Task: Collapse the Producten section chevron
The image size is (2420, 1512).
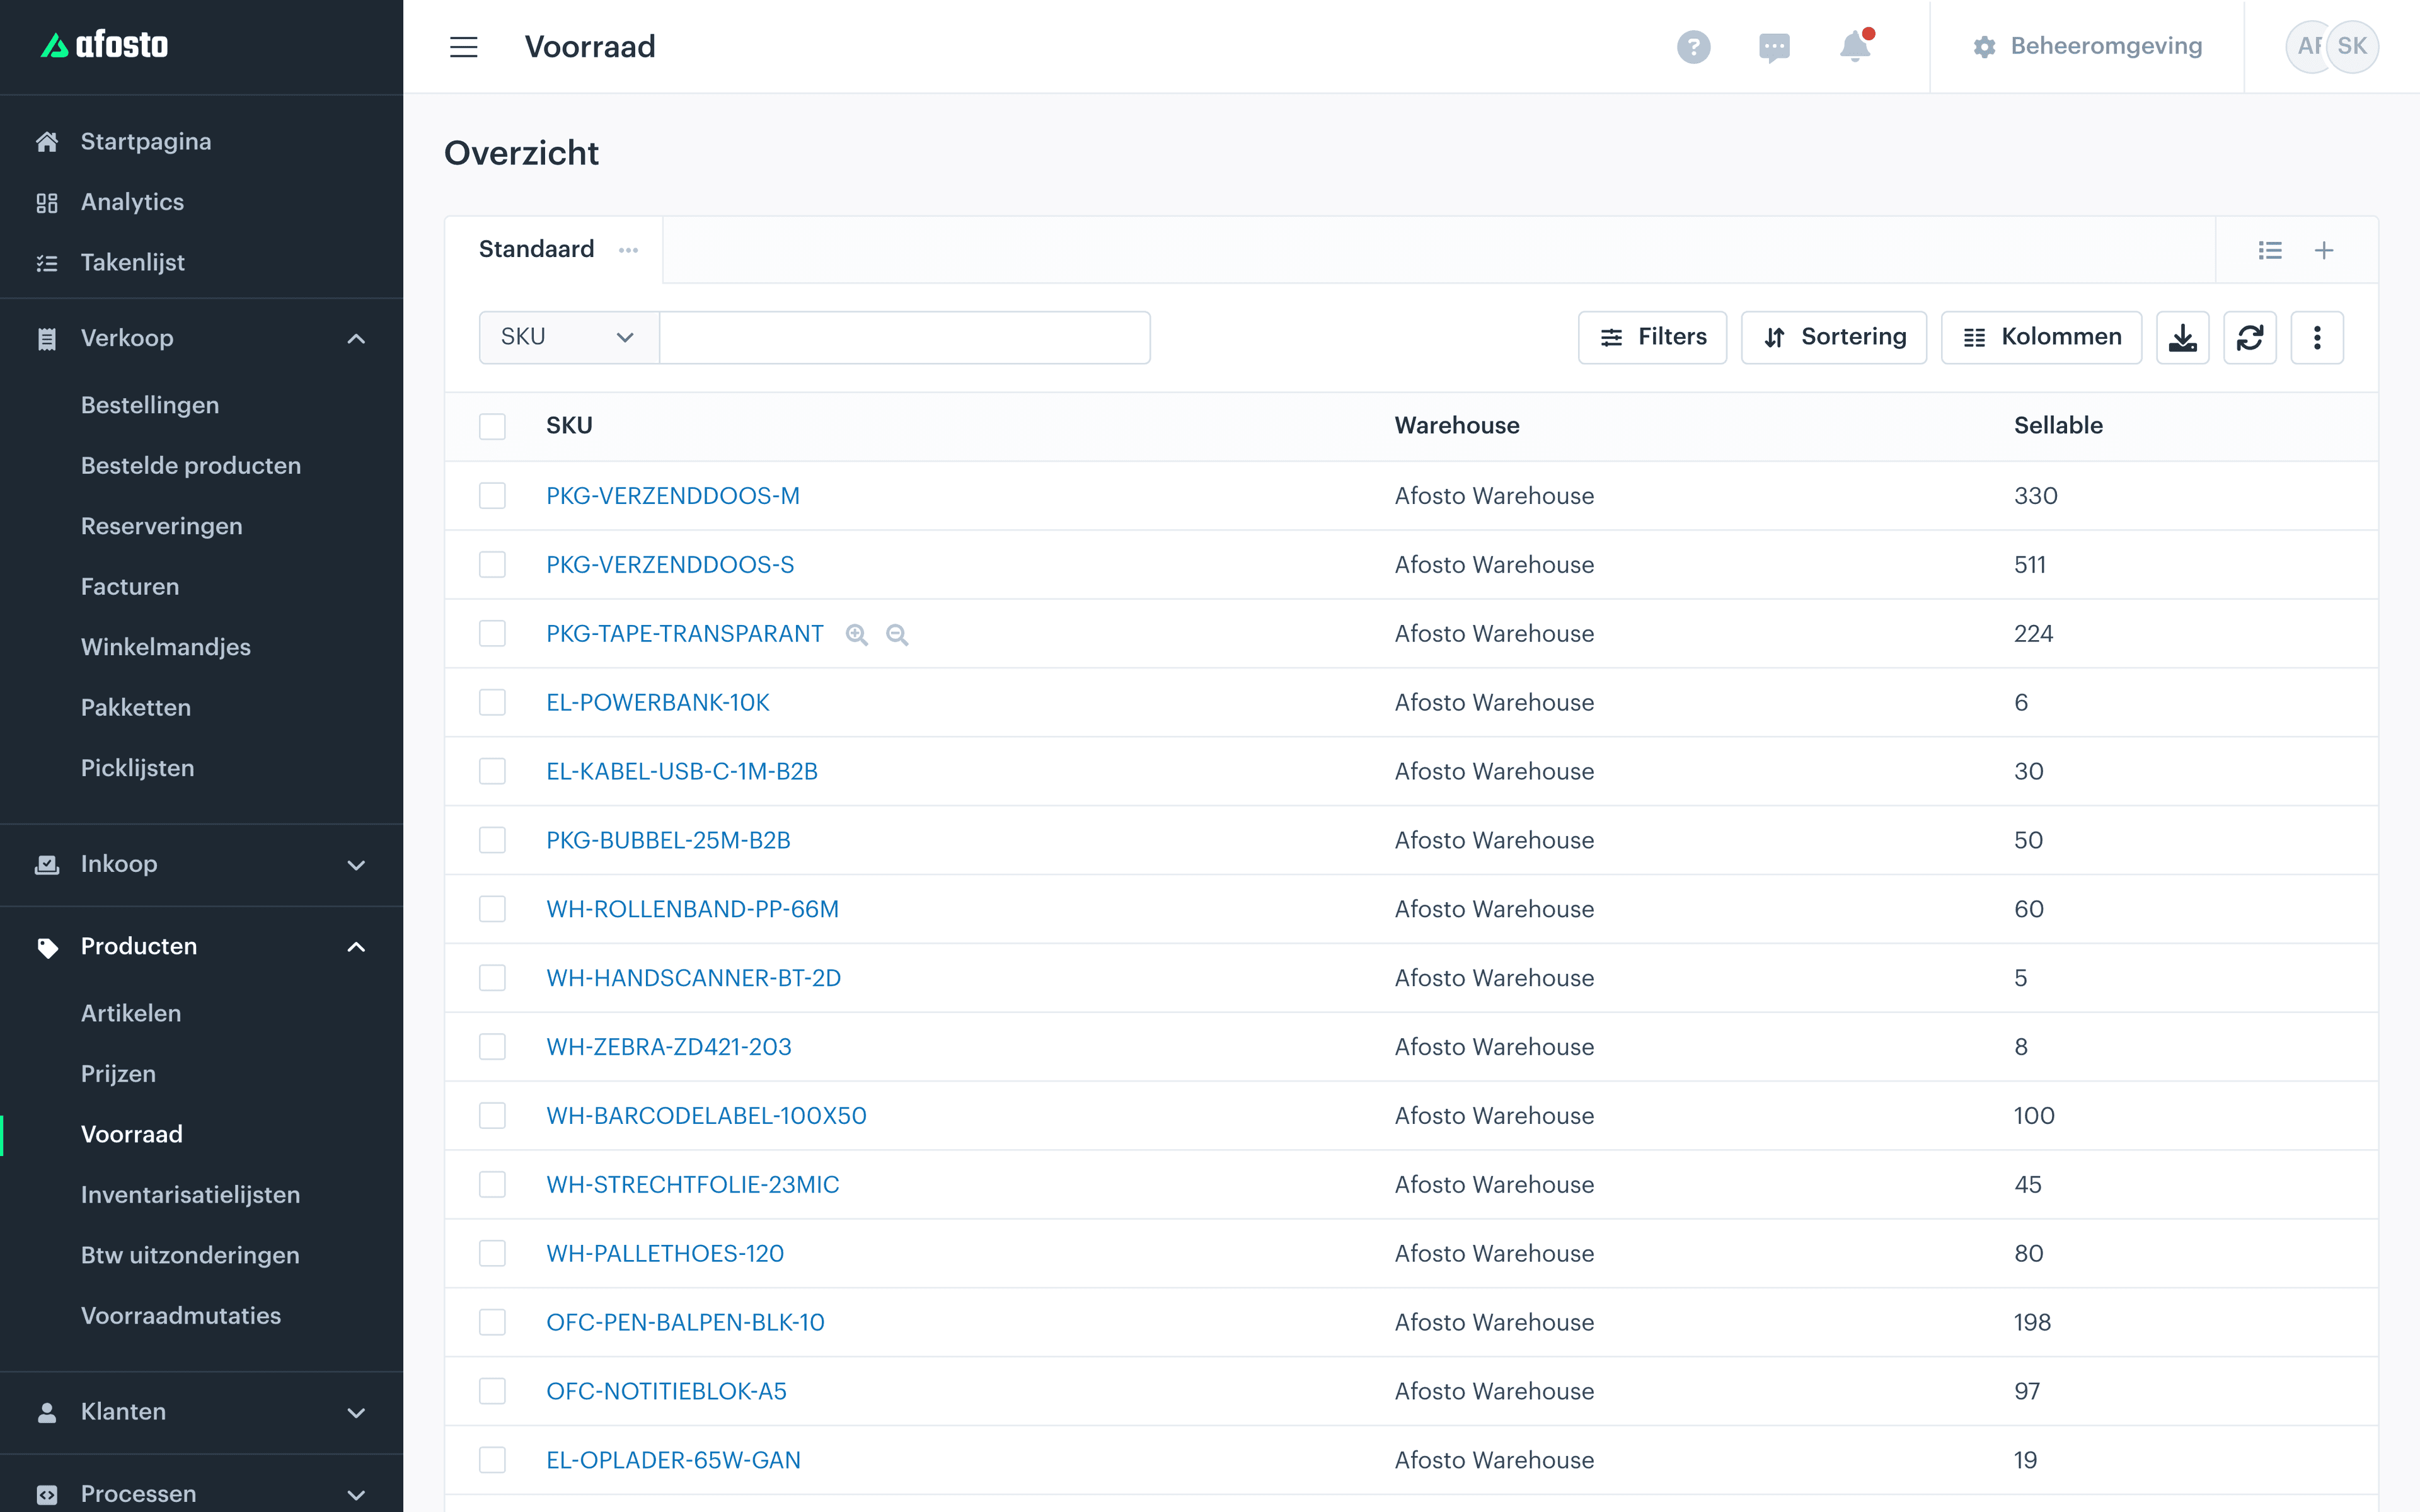Action: click(356, 947)
